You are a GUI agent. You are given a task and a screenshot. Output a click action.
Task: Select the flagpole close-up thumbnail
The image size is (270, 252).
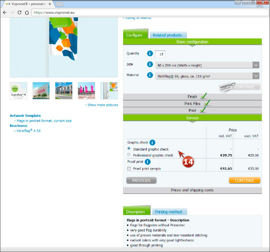point(109,91)
